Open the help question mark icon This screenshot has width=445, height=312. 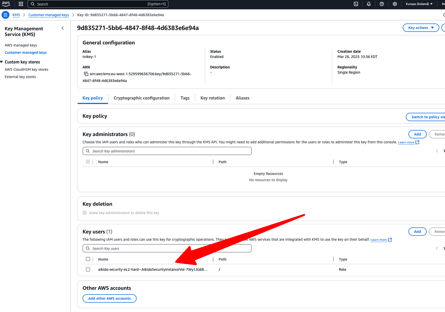click(382, 4)
